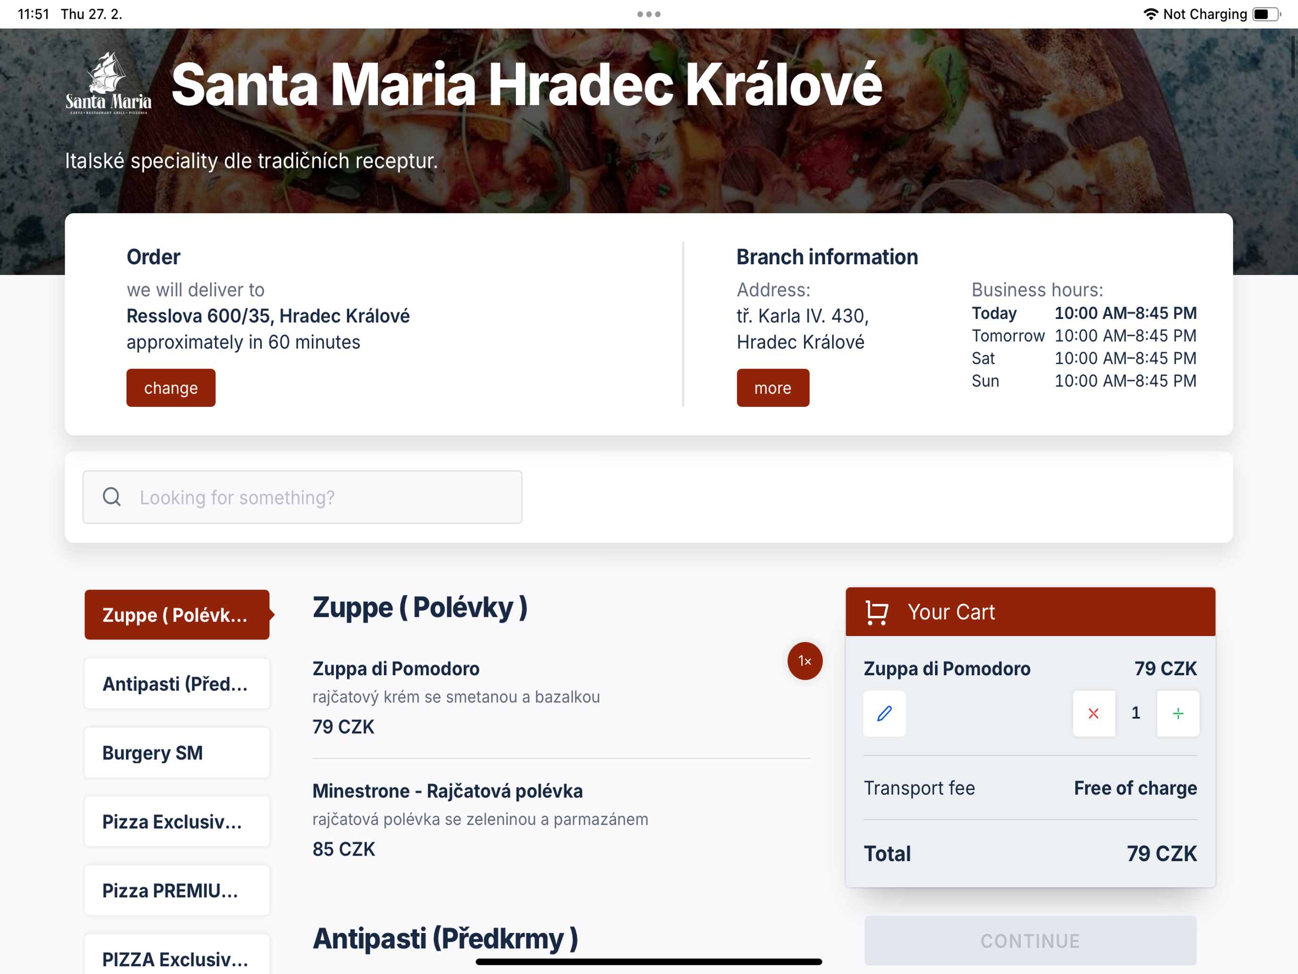Screen dimensions: 1298x974
Task: Remove one Zuppa di Pomodoro using red X
Action: click(1094, 714)
